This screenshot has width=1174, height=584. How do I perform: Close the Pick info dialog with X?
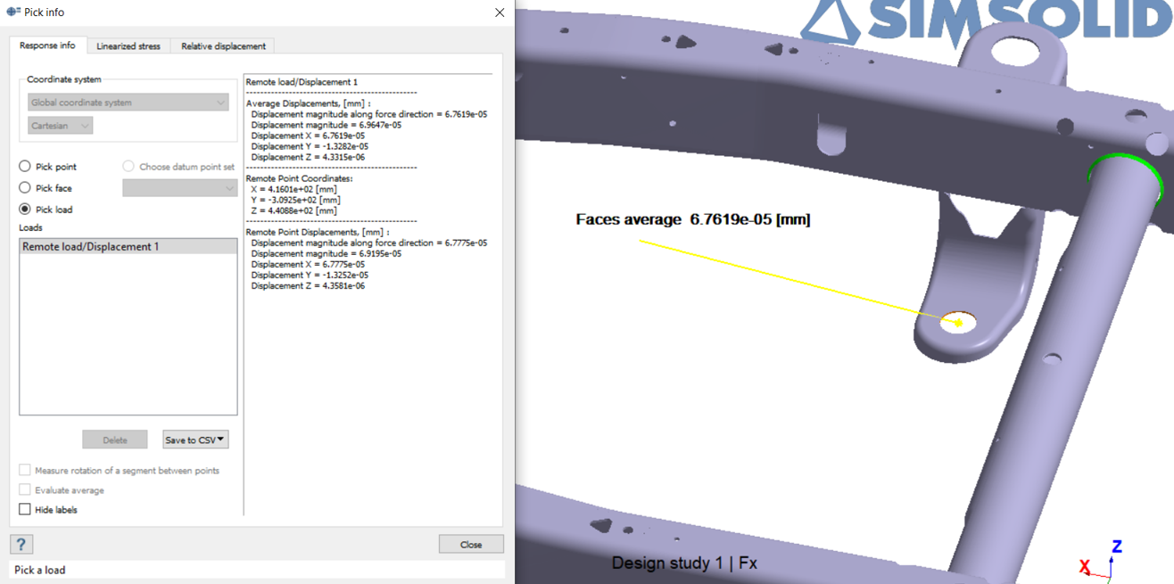coord(500,12)
